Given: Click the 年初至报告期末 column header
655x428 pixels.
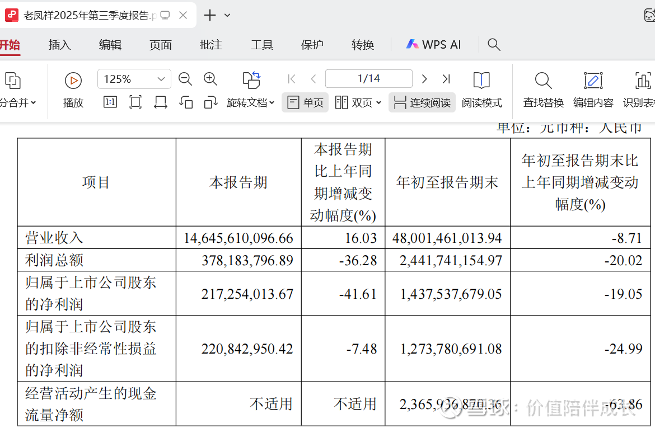Looking at the screenshot, I should click(447, 182).
